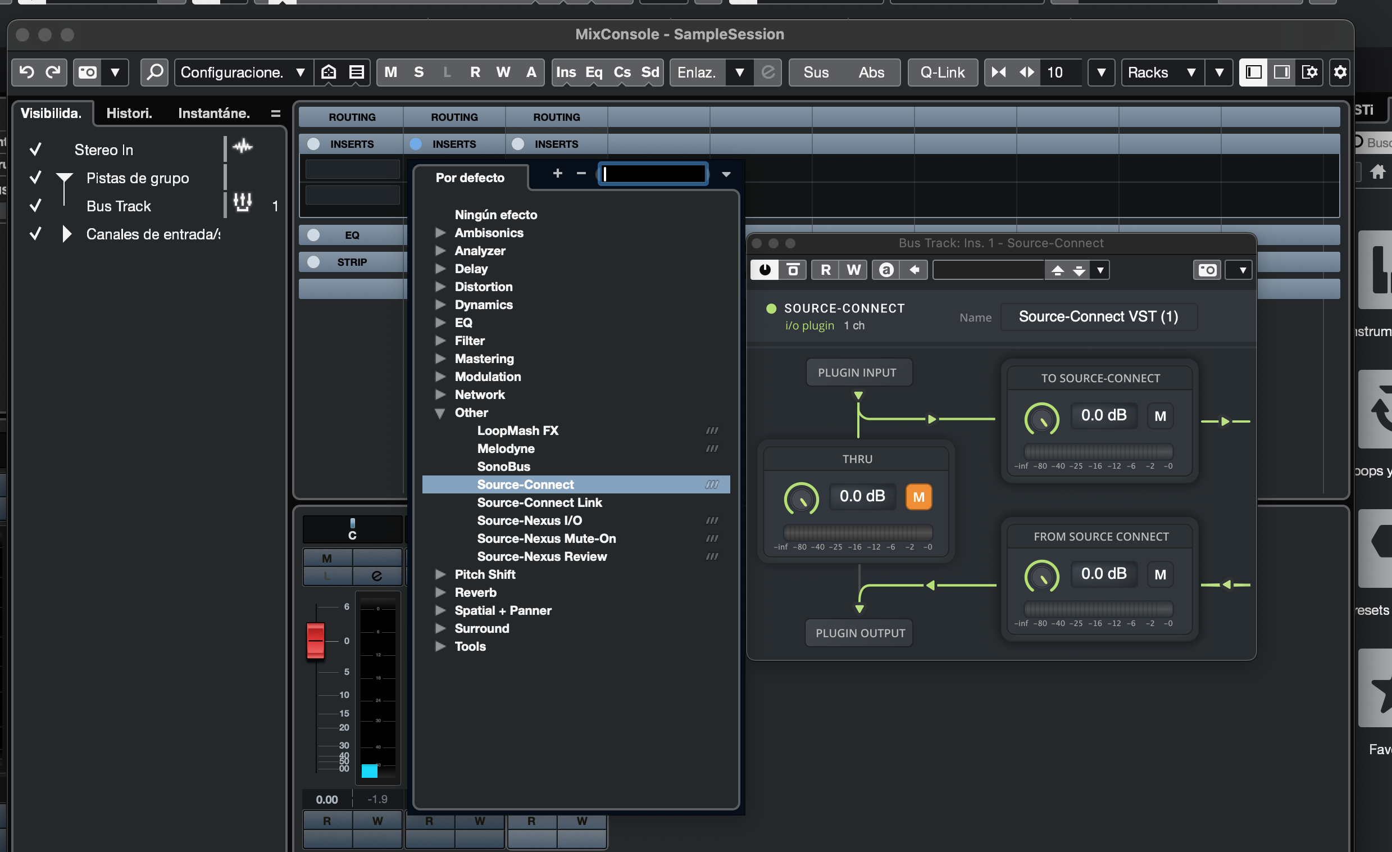Open the setup gear icon

pos(1339,72)
